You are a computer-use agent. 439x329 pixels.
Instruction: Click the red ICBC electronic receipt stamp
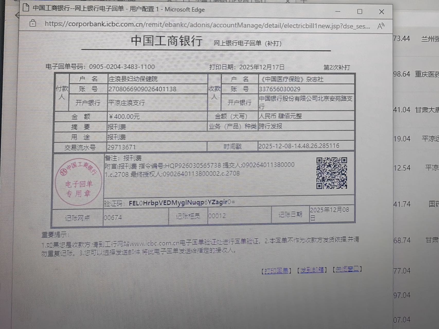pos(79,182)
